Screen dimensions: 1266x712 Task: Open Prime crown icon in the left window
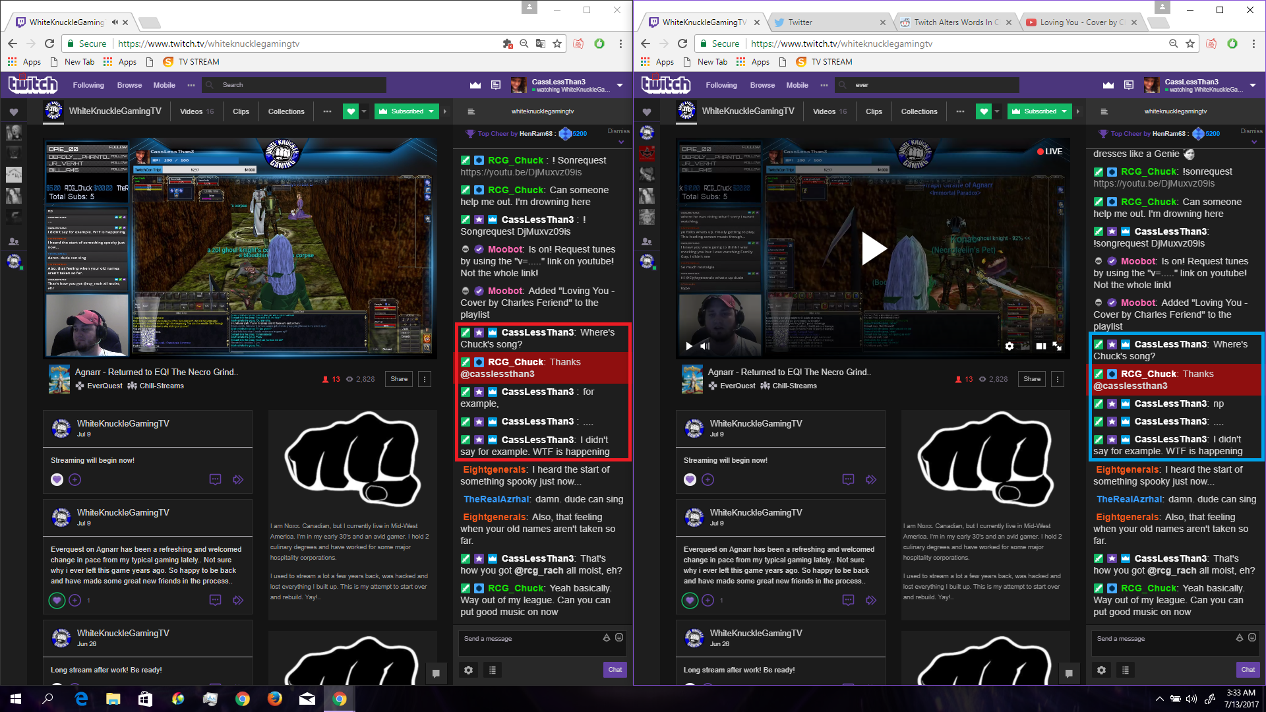475,85
